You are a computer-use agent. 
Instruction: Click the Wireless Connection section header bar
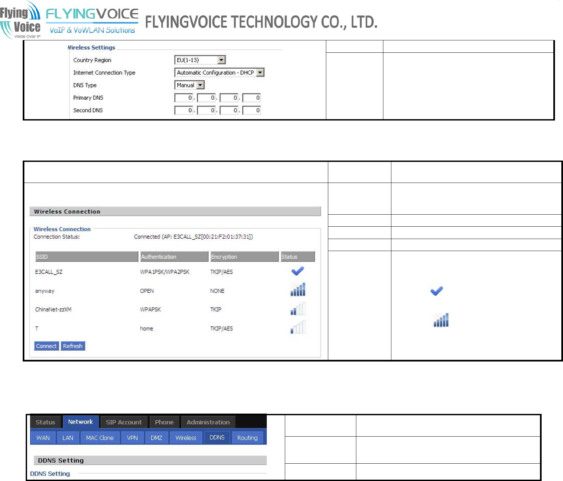(175, 211)
